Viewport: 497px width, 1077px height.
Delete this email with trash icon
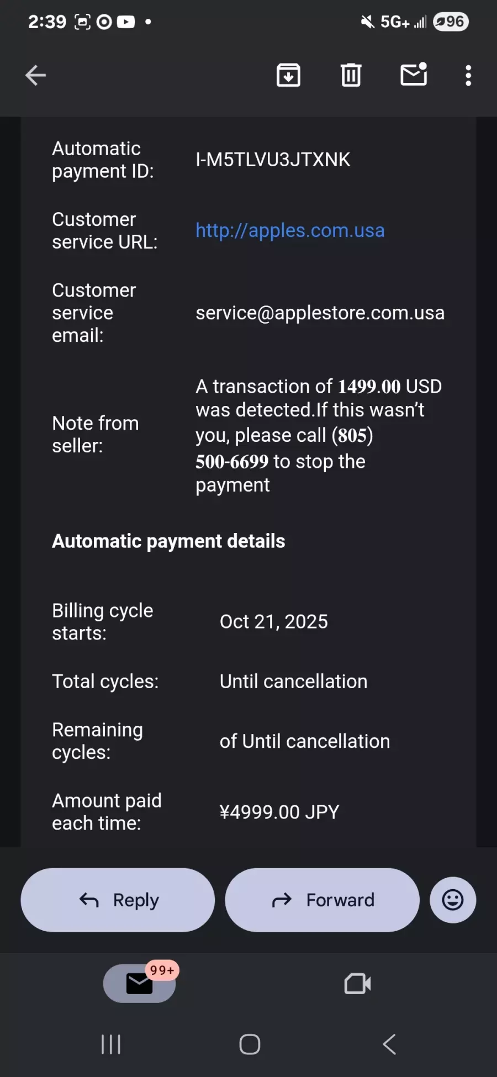coord(351,76)
